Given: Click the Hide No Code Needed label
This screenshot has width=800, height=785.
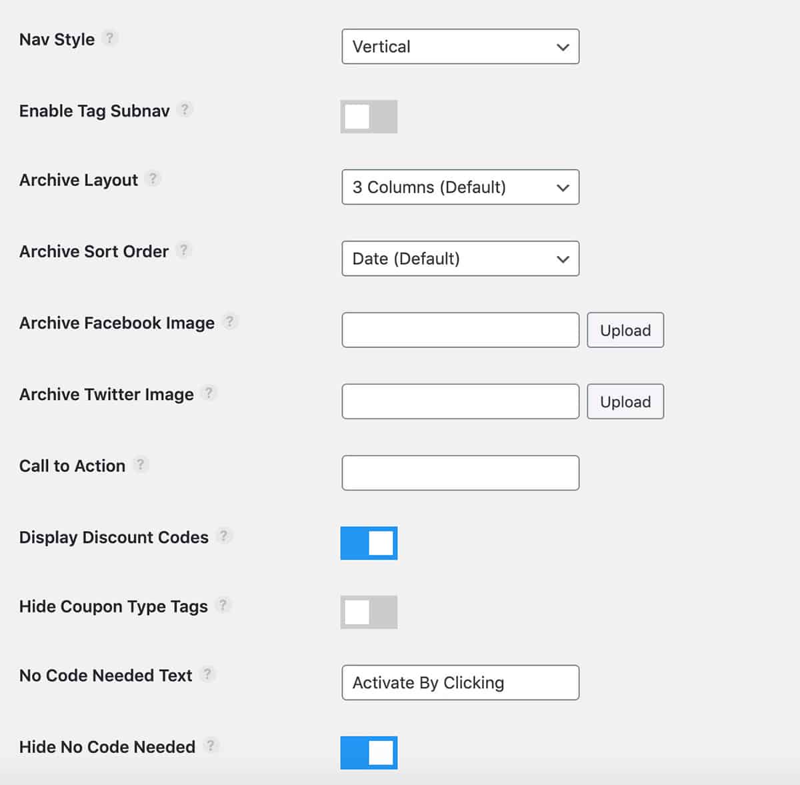Looking at the screenshot, I should [x=107, y=747].
